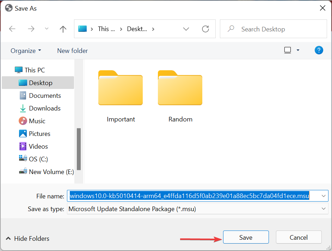Click the navigation pane scrollbar
This screenshot has width=332, height=251.
click(x=79, y=149)
